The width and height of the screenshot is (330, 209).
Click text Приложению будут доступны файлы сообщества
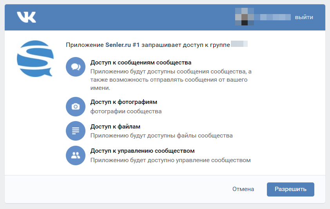point(161,136)
